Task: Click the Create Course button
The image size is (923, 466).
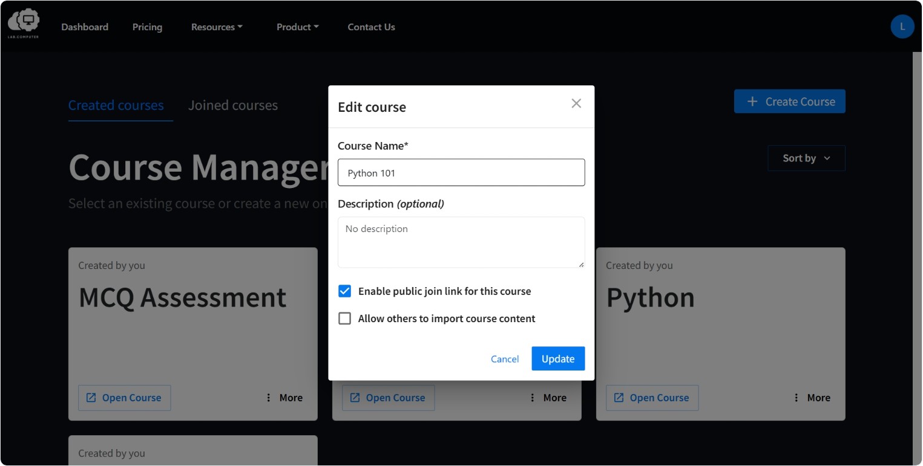Action: tap(789, 102)
